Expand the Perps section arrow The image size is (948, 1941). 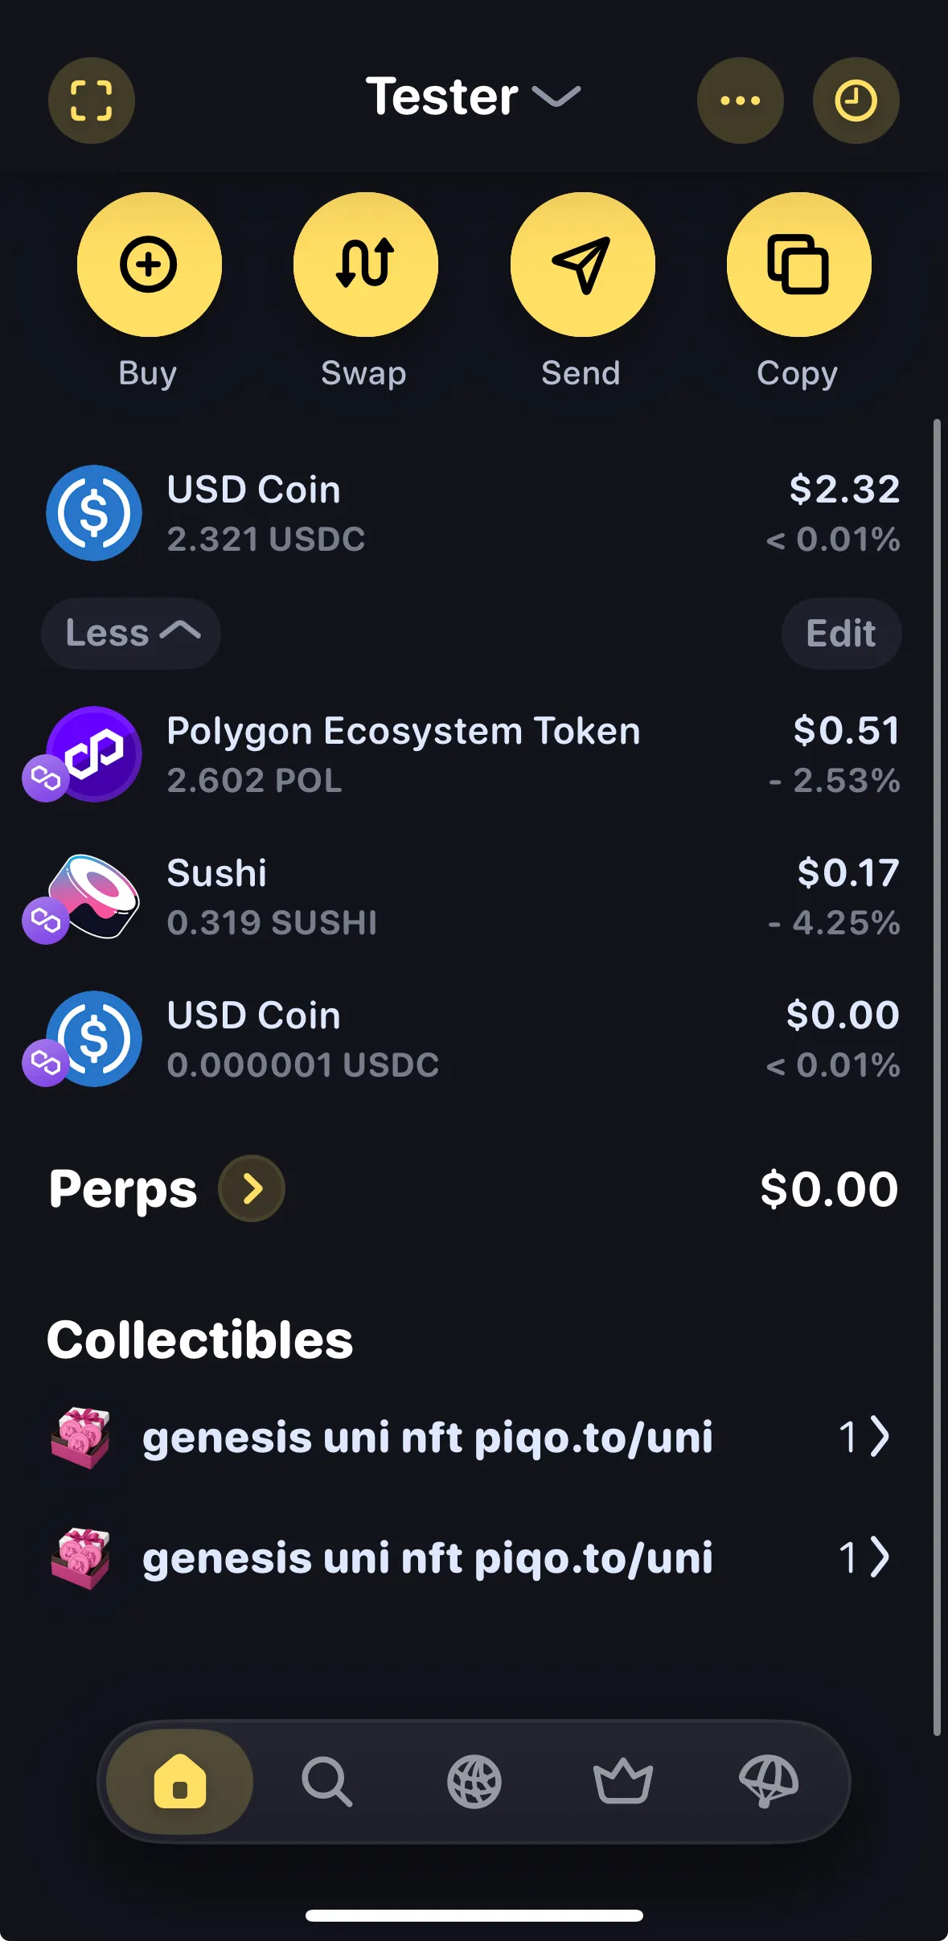pos(252,1188)
